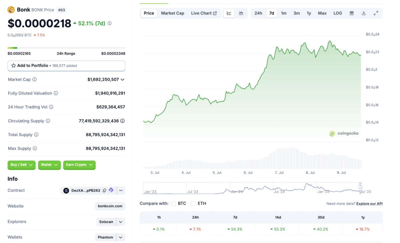The width and height of the screenshot is (400, 243).
Task: Click $629,364,457 trading volume value
Action: pos(111,107)
